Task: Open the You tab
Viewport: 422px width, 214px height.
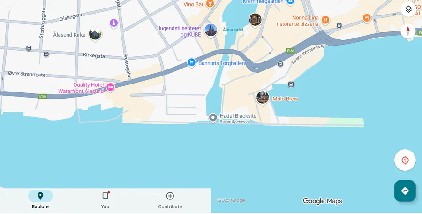Action: click(x=105, y=200)
